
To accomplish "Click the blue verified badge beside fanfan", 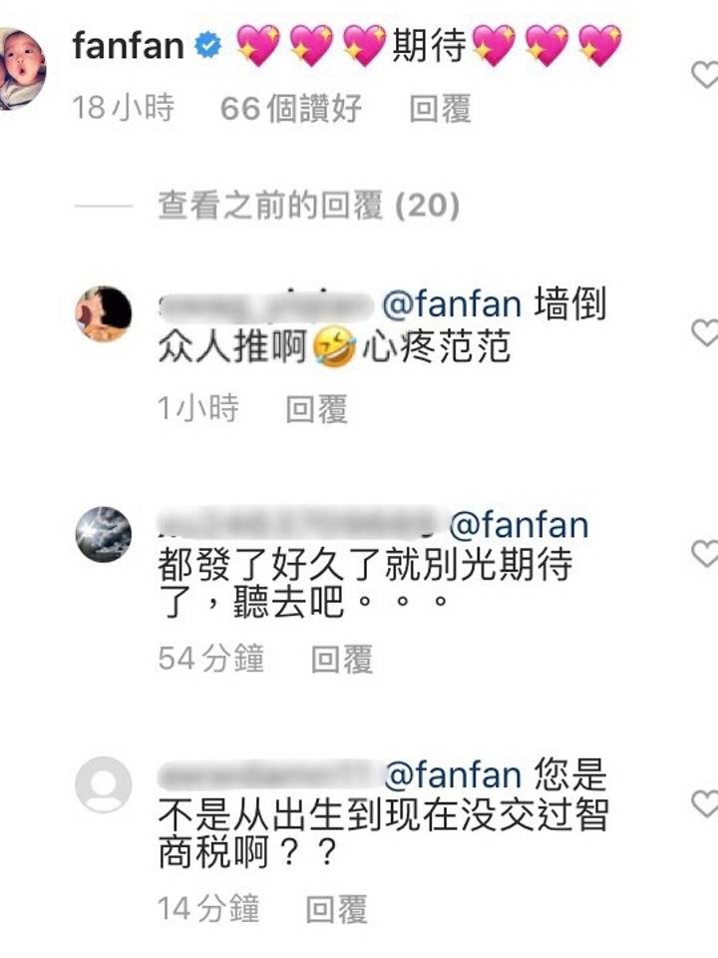I will [207, 47].
